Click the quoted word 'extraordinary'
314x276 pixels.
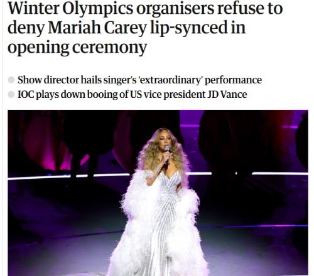pos(170,80)
